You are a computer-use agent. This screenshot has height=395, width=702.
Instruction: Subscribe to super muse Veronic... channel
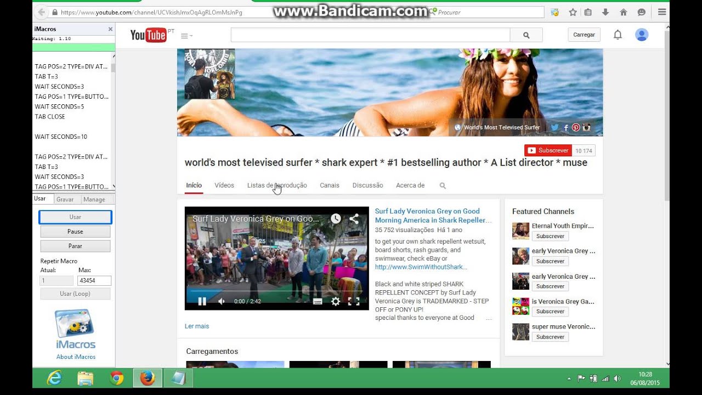coord(550,337)
